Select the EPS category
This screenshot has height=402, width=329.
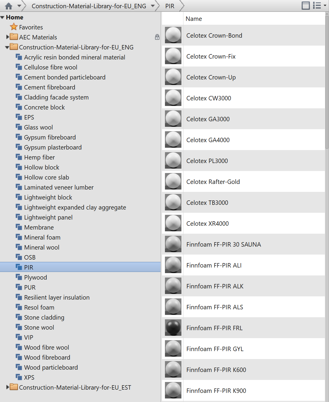[x=29, y=117]
